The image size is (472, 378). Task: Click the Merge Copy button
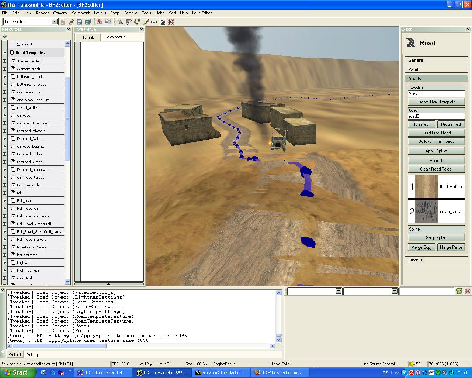[x=422, y=247]
